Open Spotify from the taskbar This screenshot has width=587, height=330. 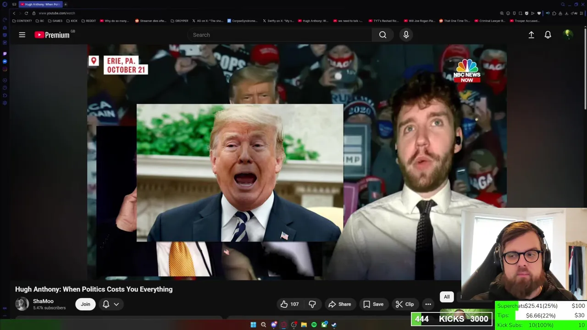point(314,324)
